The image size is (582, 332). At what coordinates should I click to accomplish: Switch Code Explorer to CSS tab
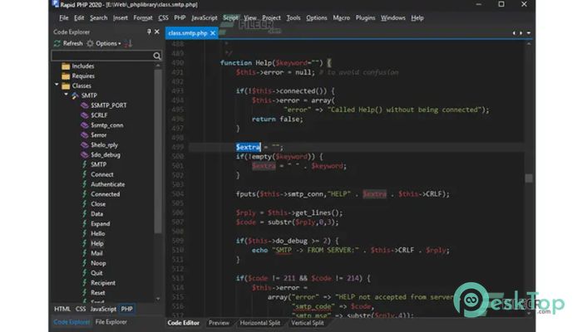pyautogui.click(x=80, y=309)
